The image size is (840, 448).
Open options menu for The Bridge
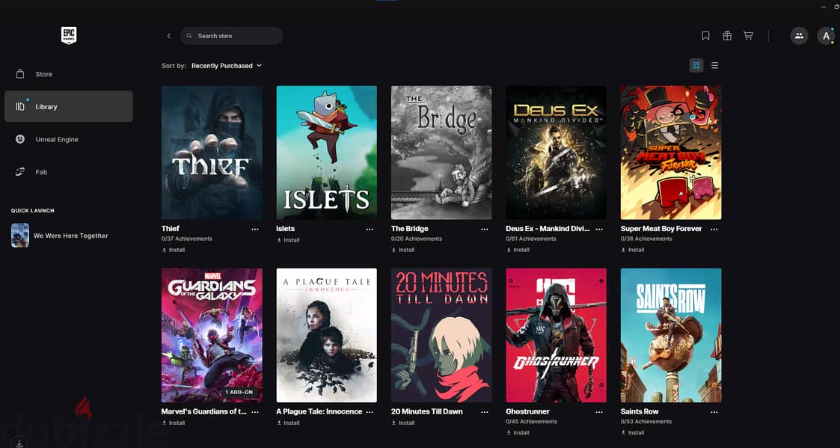pos(484,229)
